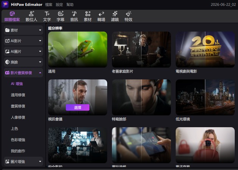Choose the red handbag e-commerce thumbnail
The width and height of the screenshot is (238, 170).
(205, 145)
